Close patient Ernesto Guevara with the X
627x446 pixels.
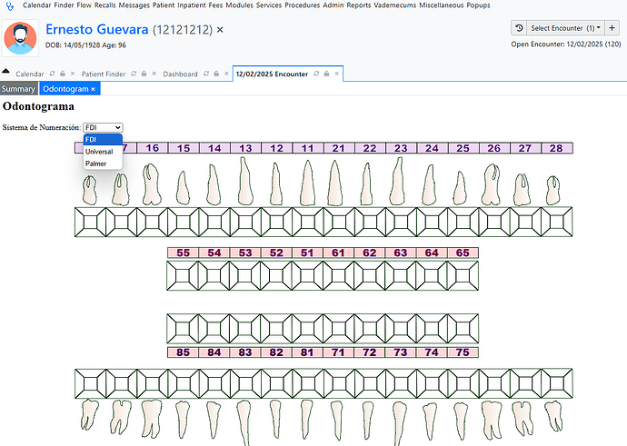[220, 30]
